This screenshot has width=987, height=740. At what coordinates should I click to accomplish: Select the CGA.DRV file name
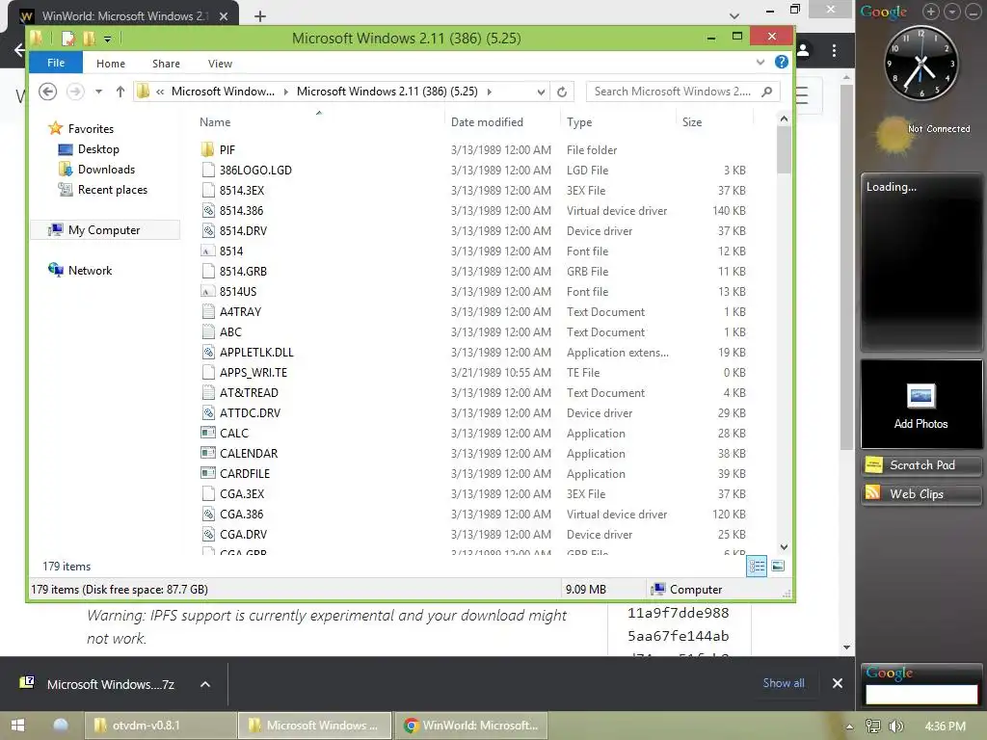click(x=243, y=534)
